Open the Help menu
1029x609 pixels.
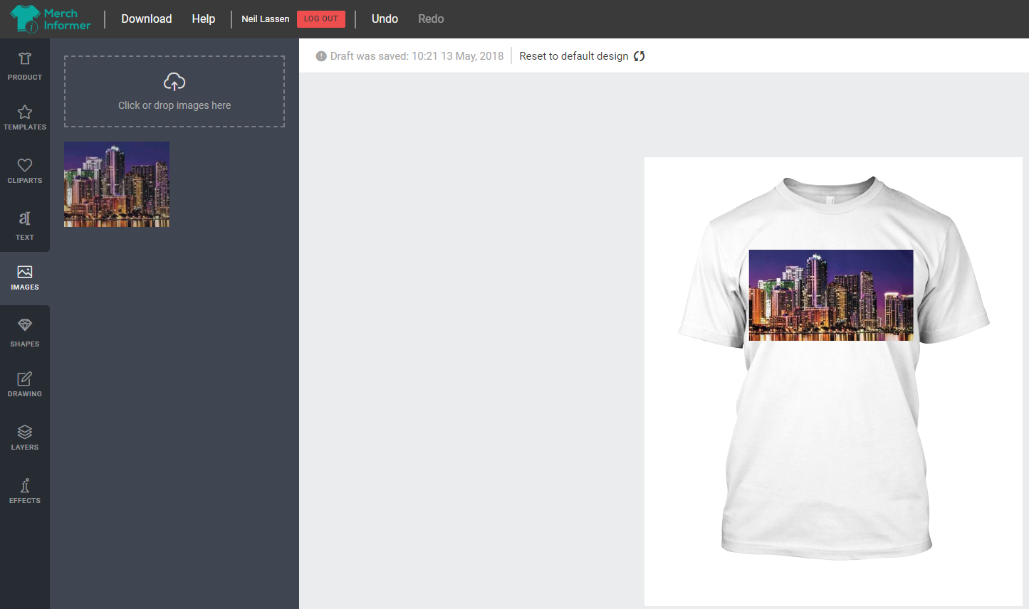coord(204,19)
